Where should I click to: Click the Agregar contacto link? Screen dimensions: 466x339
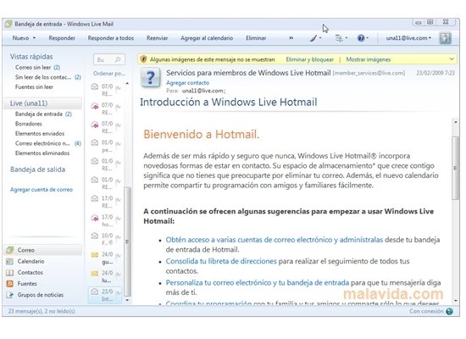(187, 83)
